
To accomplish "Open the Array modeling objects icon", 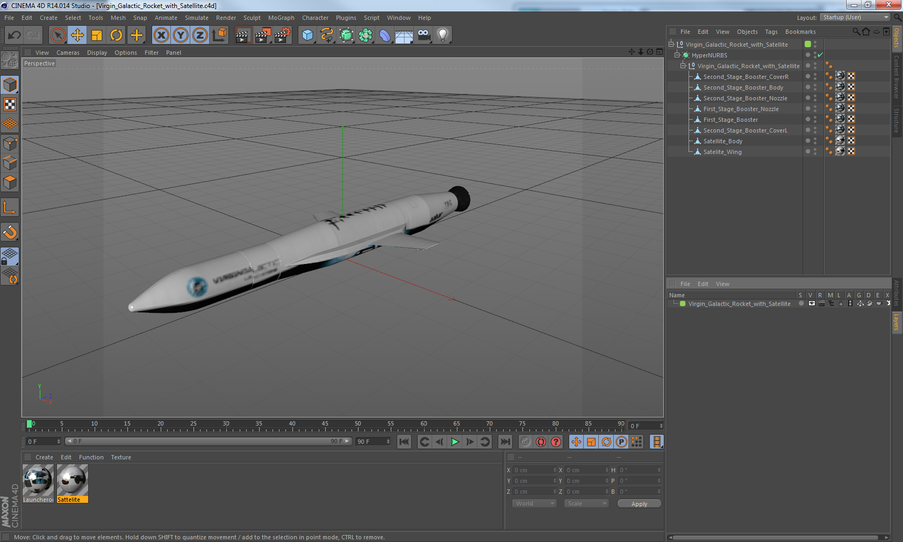I will pyautogui.click(x=365, y=35).
